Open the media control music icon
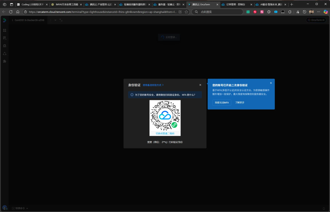Image resolution: width=330 pixels, height=212 pixels. point(298,12)
